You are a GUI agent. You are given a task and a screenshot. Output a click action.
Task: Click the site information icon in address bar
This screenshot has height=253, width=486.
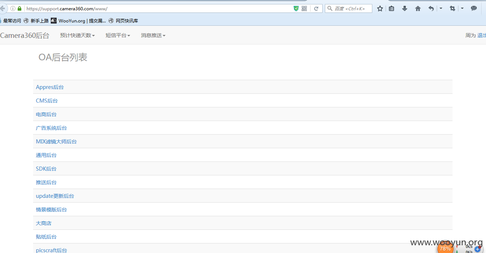coord(13,8)
